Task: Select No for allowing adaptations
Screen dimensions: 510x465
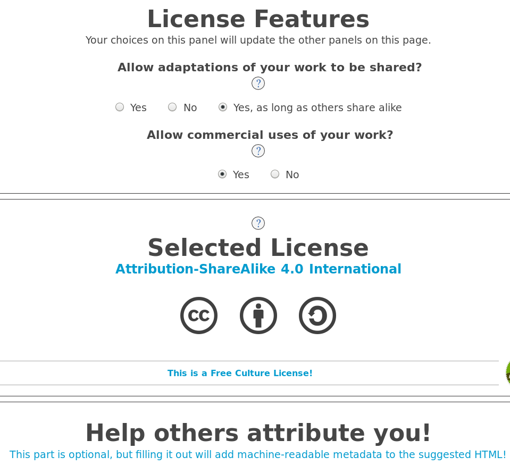Action: [x=172, y=107]
